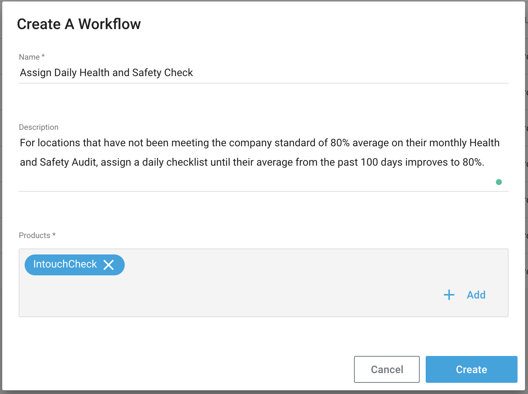Click the Create A Workflow dialog title
Image resolution: width=528 pixels, height=394 pixels.
coord(79,24)
